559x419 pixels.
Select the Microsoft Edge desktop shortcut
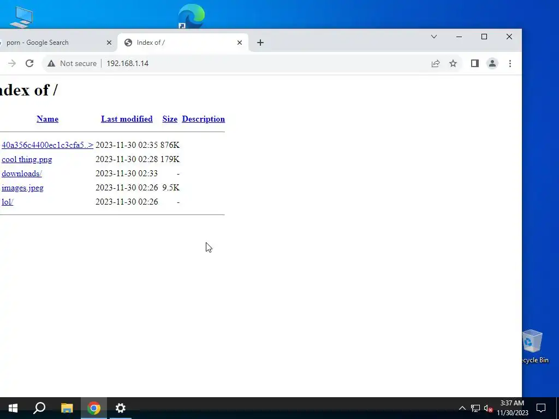tap(192, 16)
